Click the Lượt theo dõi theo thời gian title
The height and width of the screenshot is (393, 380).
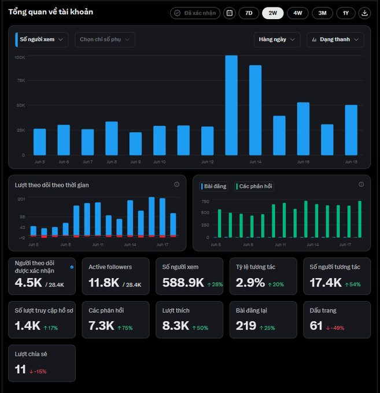click(51, 185)
